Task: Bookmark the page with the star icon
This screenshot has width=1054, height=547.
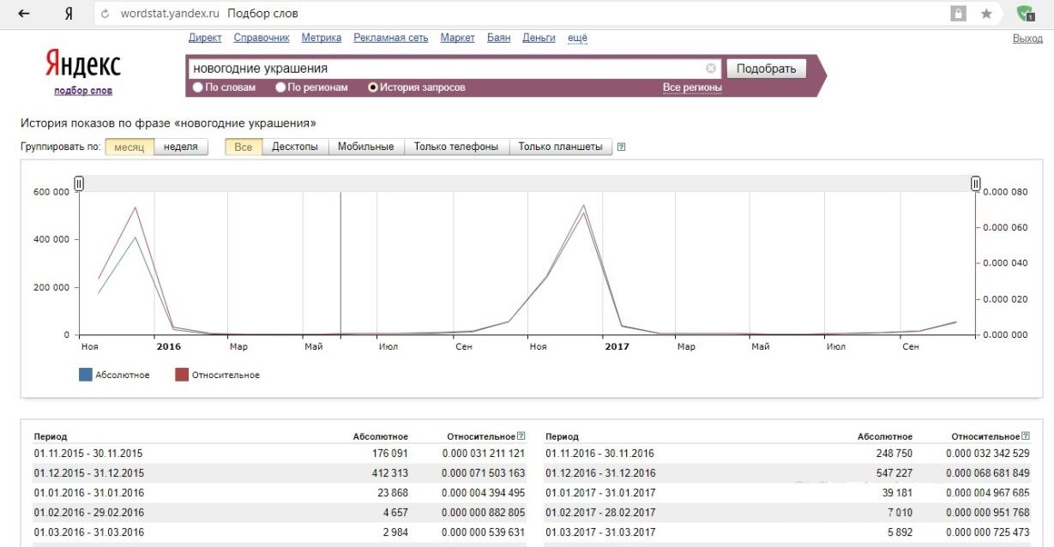Action: pyautogui.click(x=986, y=14)
